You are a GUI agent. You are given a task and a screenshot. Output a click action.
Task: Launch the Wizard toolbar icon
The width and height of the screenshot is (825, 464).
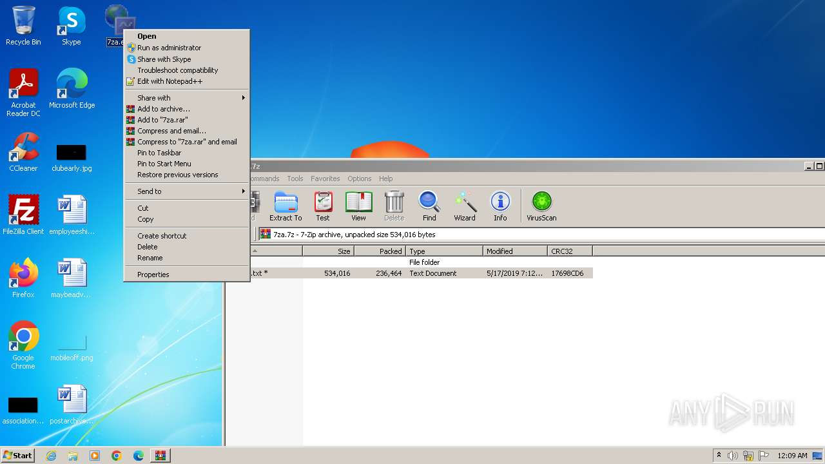[465, 206]
